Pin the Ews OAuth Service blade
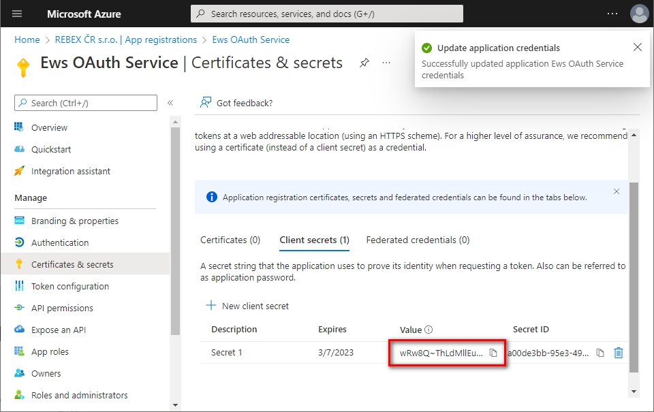Viewport: 654px width, 412px height. [x=364, y=63]
